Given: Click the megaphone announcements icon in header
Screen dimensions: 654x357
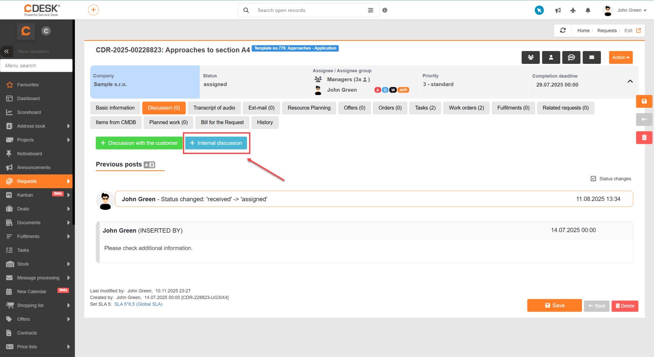Looking at the screenshot, I should click(x=558, y=10).
